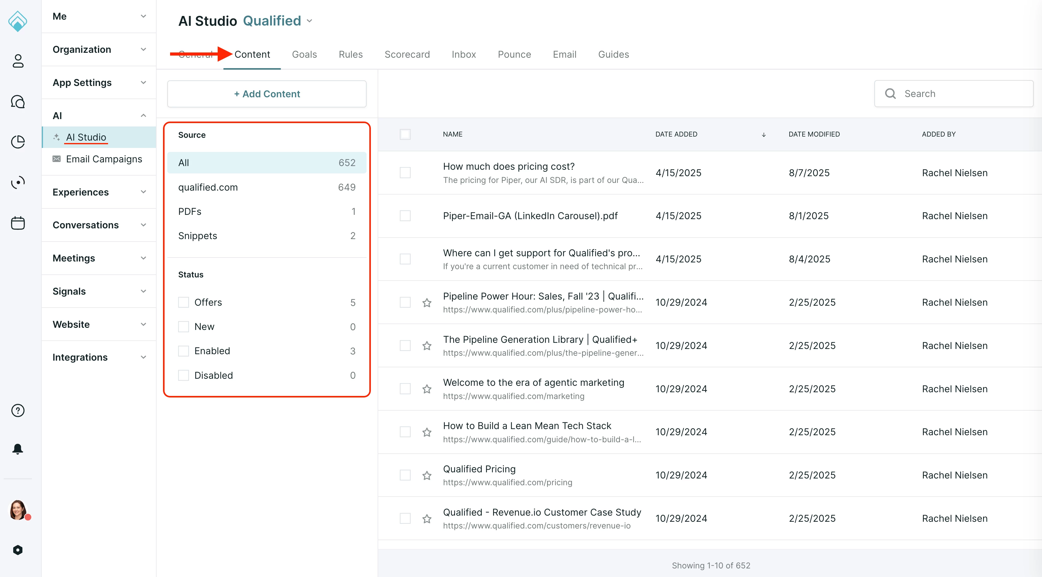This screenshot has height=577, width=1042.
Task: Switch to the Email tab
Action: (x=564, y=54)
